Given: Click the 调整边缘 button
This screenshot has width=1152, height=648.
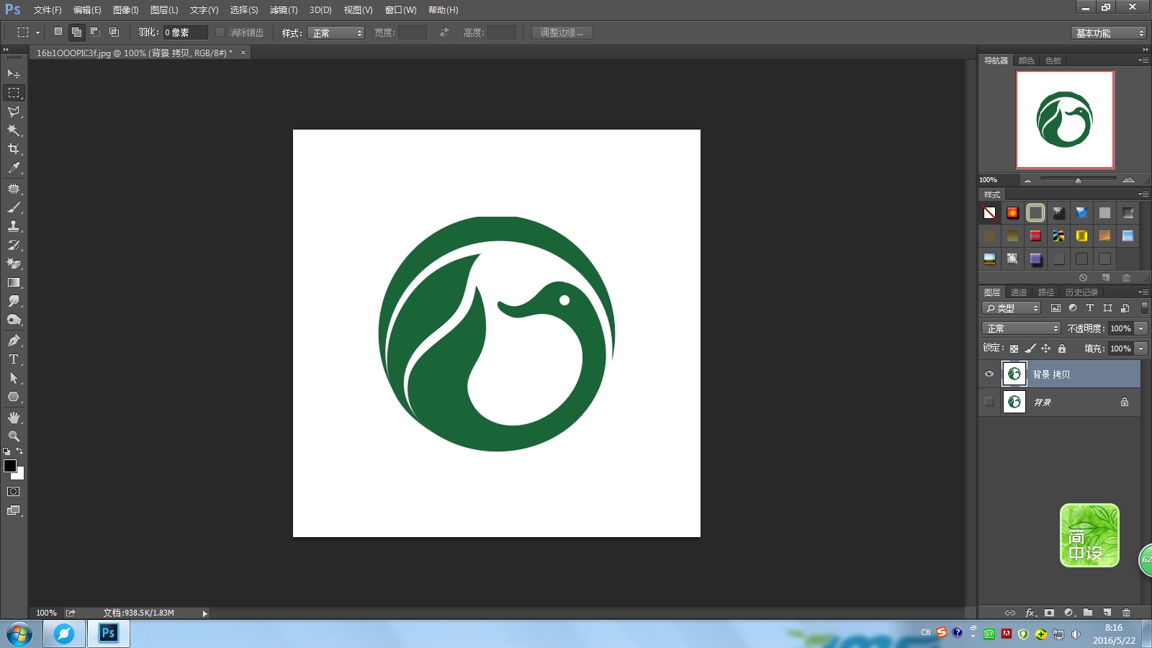Looking at the screenshot, I should [562, 32].
